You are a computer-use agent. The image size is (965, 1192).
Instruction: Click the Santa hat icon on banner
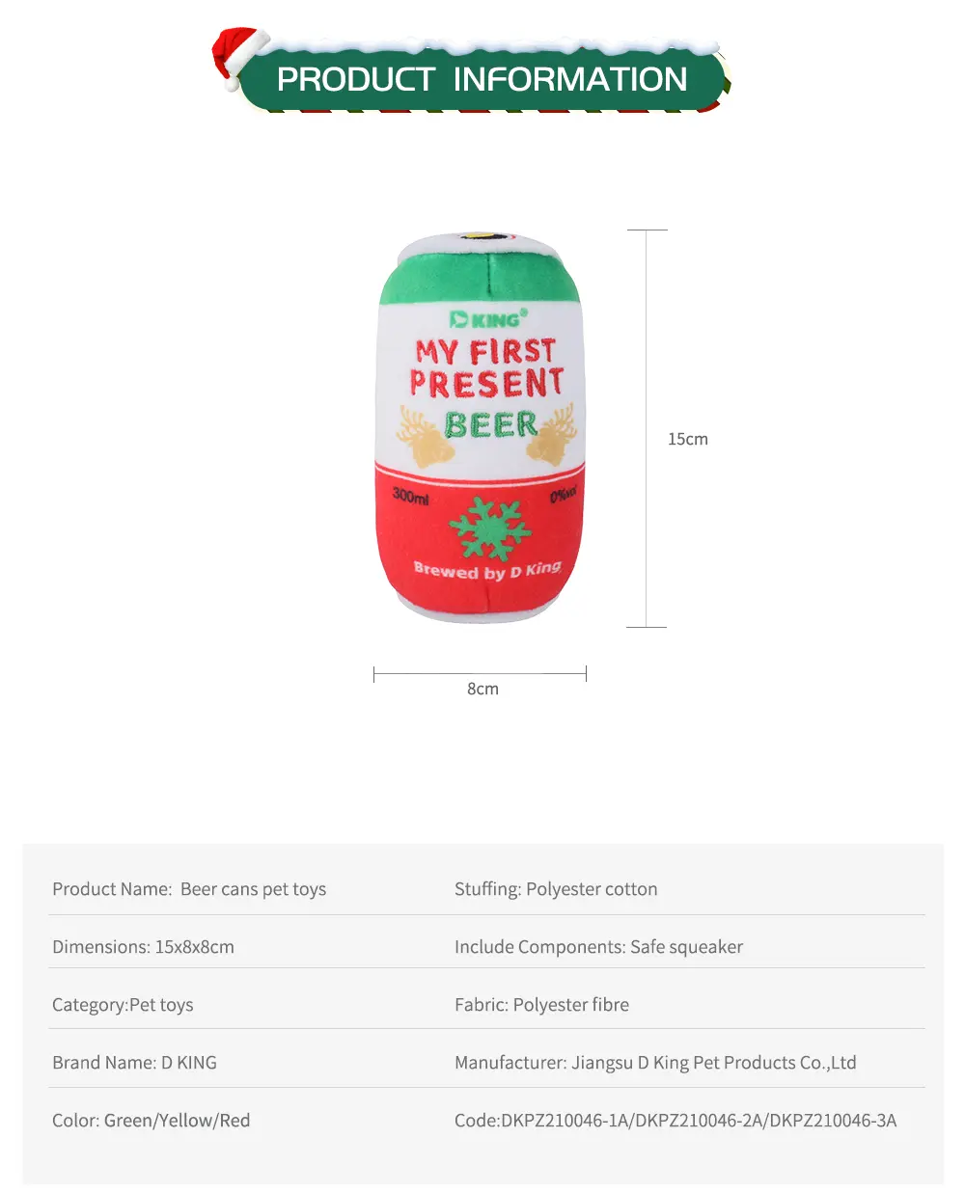[238, 58]
